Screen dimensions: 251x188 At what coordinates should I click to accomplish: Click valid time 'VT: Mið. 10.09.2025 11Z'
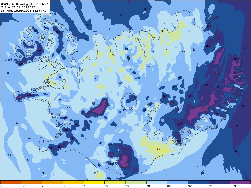(19, 11)
